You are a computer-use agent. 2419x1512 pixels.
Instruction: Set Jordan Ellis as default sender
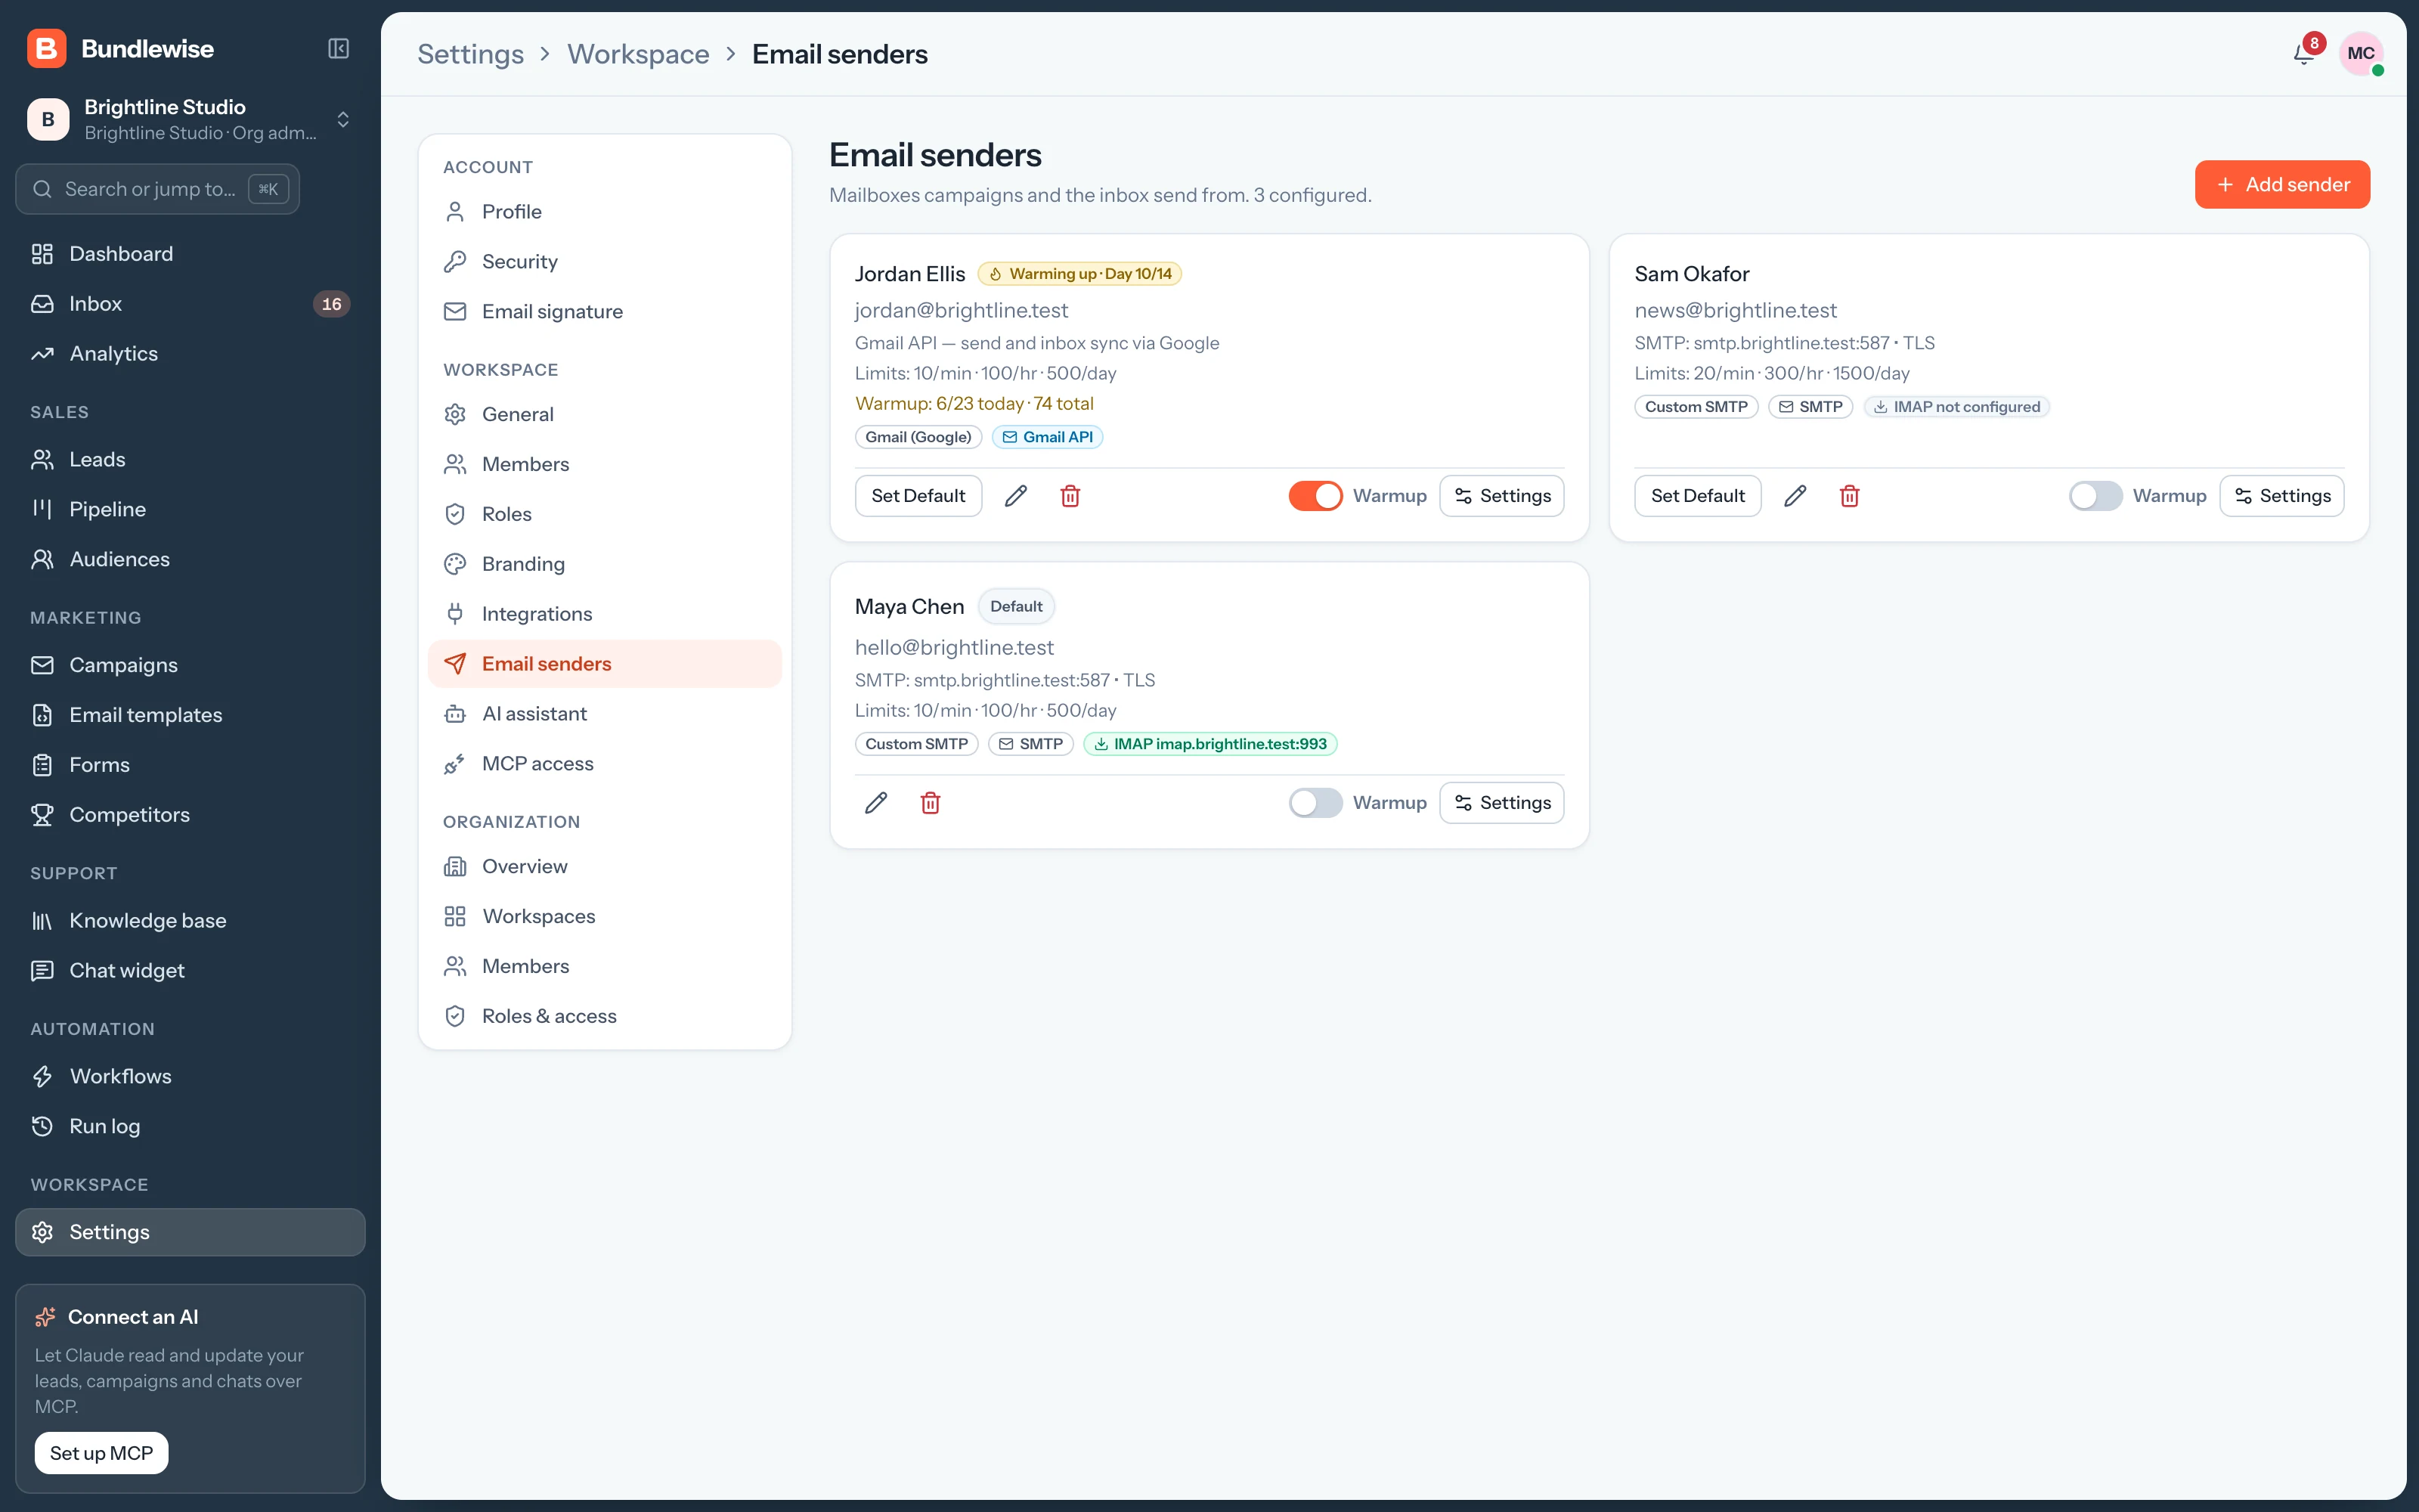pos(918,496)
